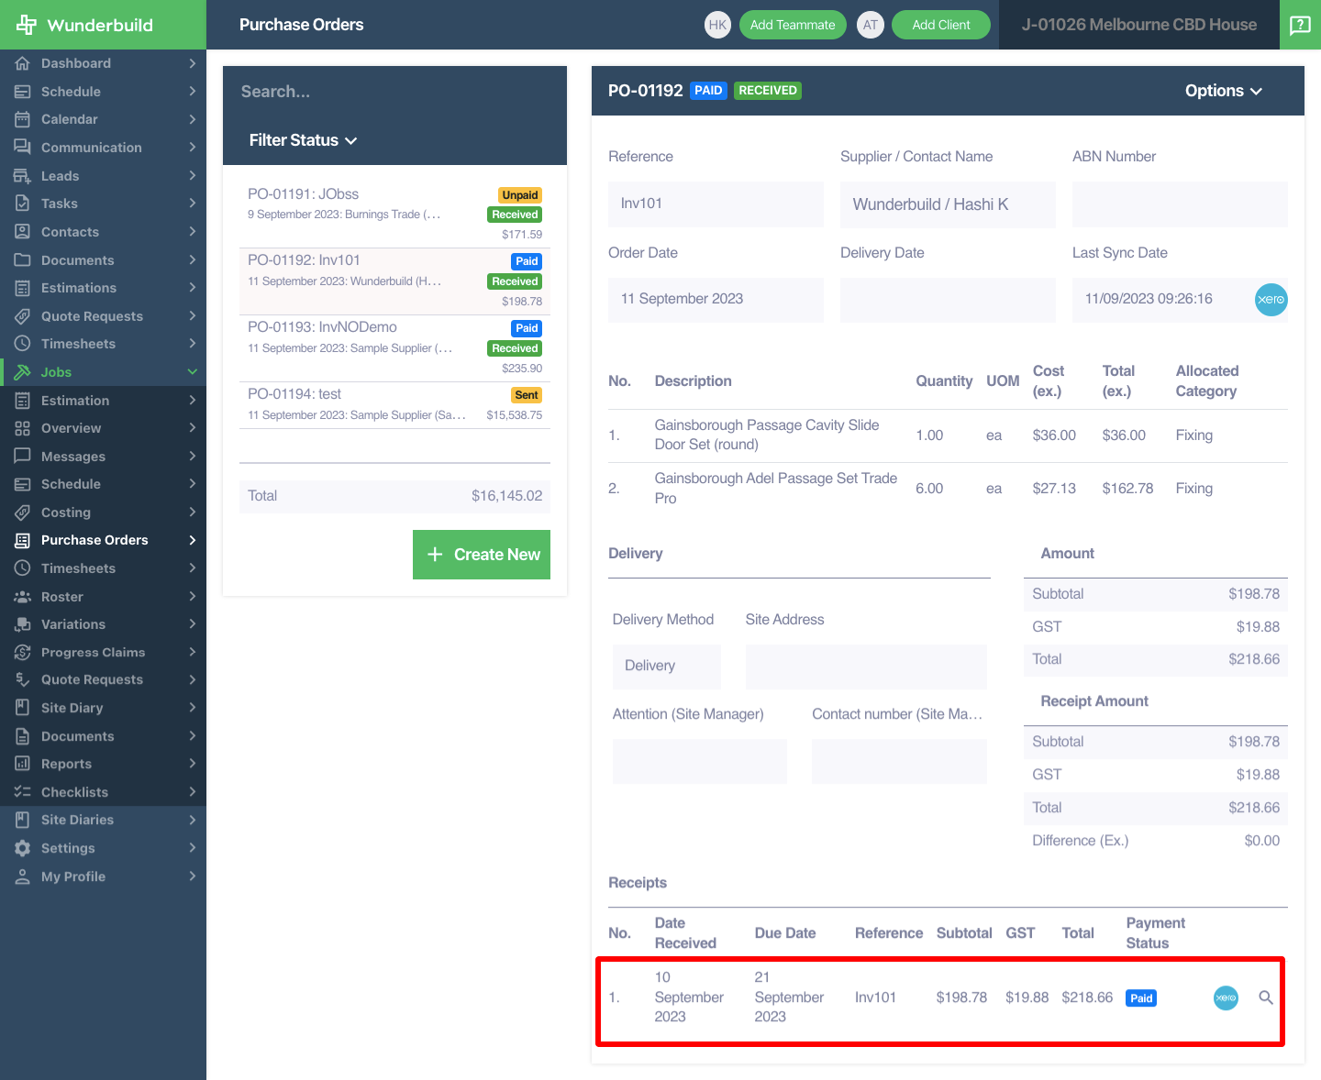This screenshot has width=1321, height=1080.
Task: Click the Estimations icon in sidebar
Action: (x=23, y=288)
